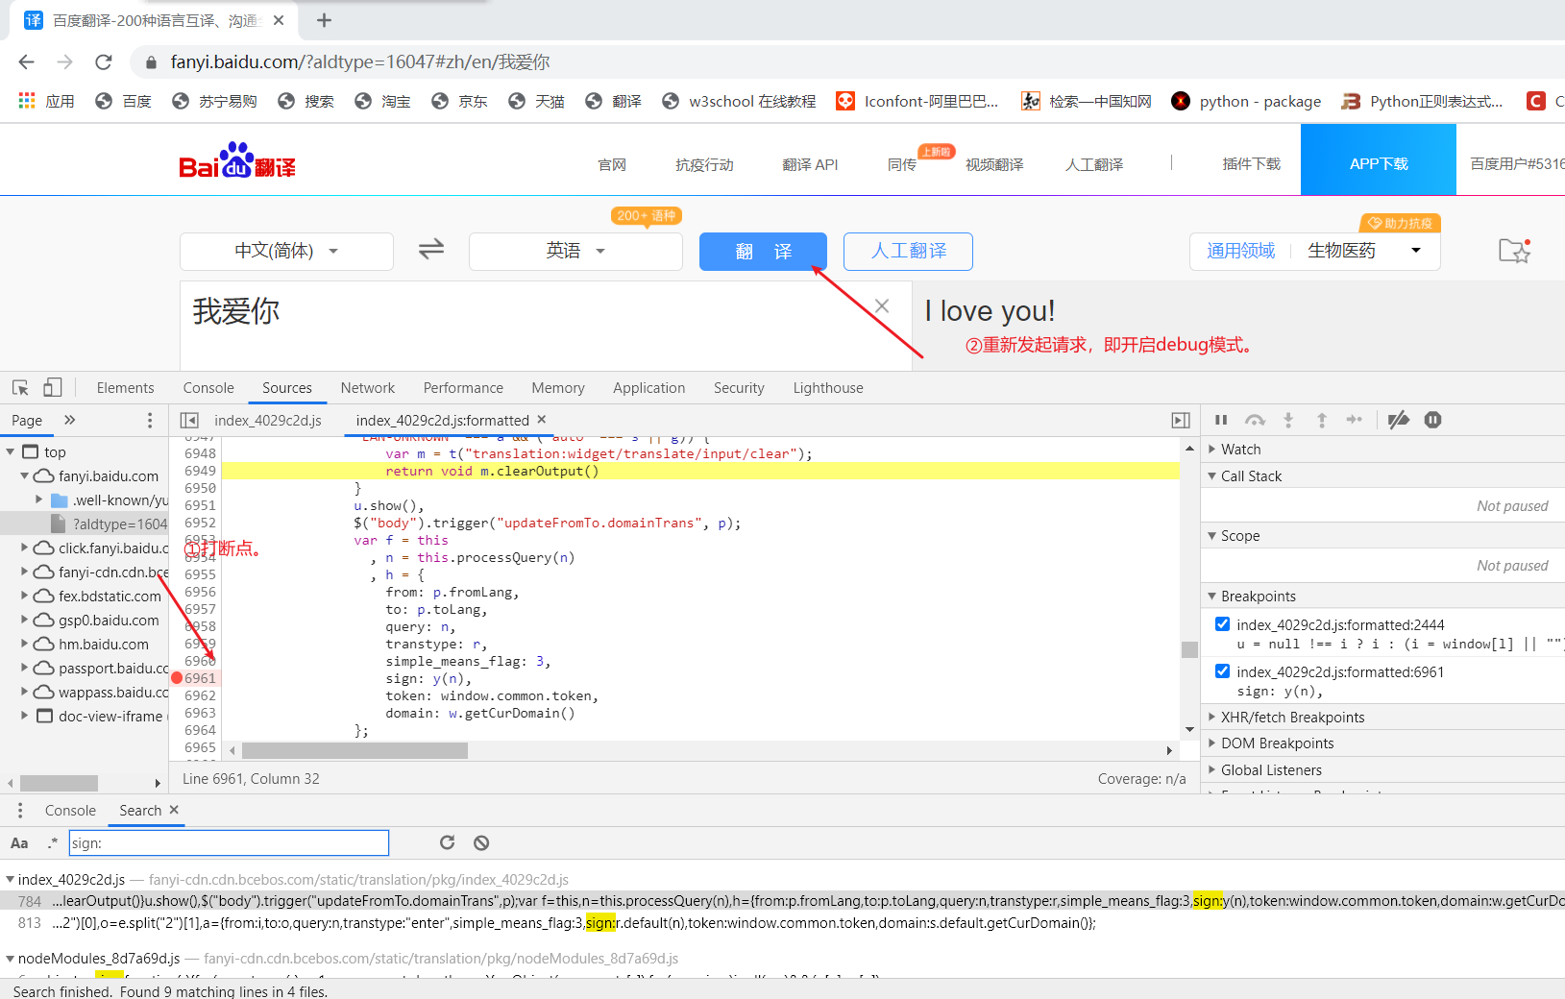Switch to the Network panel tab
The image size is (1565, 999).
coord(368,388)
